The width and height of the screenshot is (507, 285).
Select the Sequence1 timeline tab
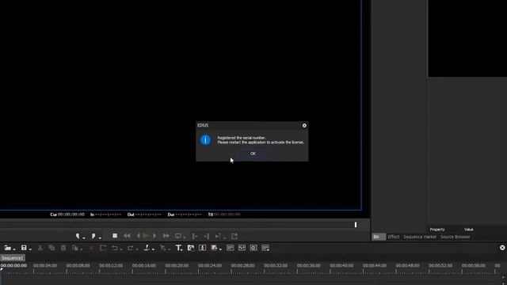pos(13,258)
